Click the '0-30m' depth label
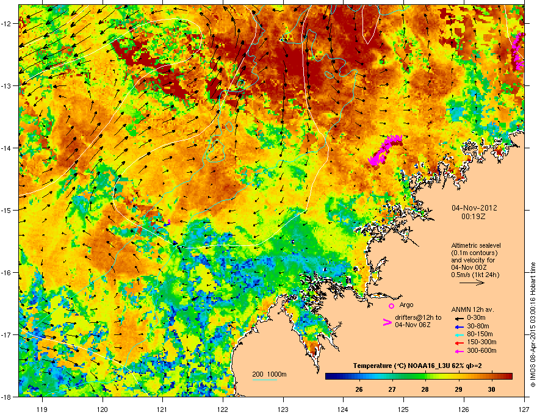Screen dimensions: 537x415 (x=476, y=318)
